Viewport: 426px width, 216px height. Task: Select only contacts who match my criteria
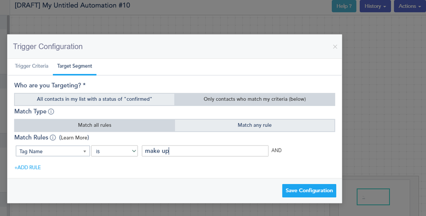[x=255, y=99]
